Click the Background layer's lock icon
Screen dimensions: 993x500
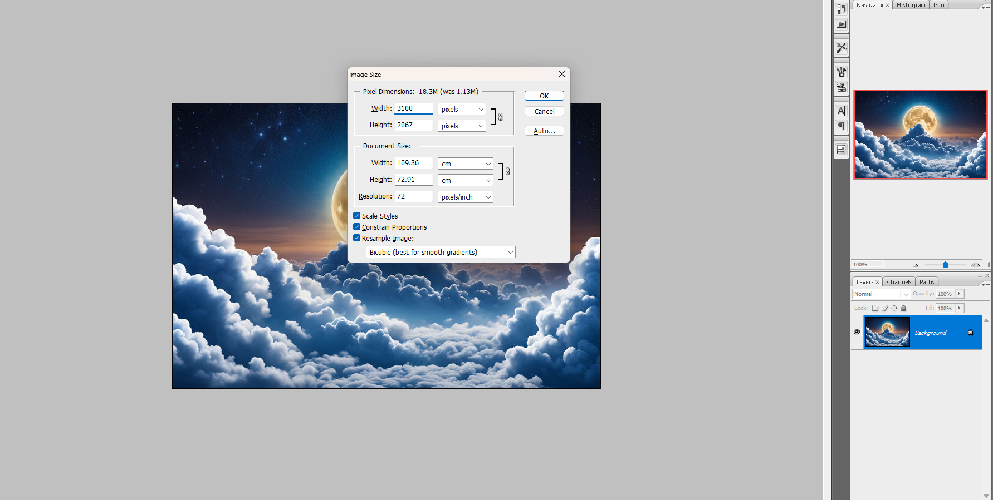[970, 333]
